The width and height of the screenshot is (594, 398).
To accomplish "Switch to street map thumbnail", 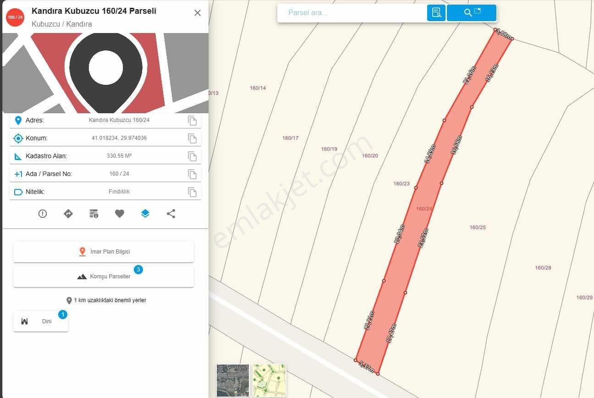I will (269, 381).
